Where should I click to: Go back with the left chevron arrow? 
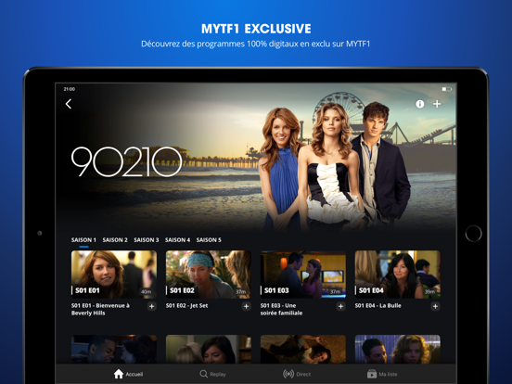click(69, 104)
